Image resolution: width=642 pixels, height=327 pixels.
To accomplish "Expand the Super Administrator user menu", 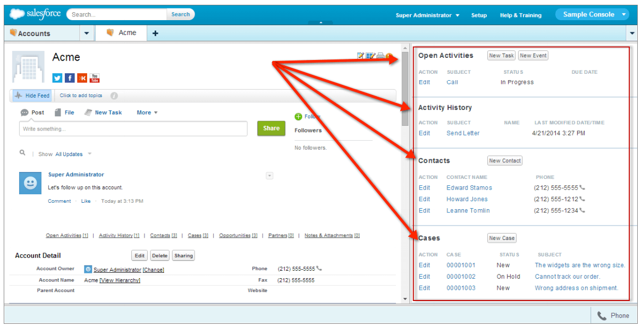I will click(427, 15).
